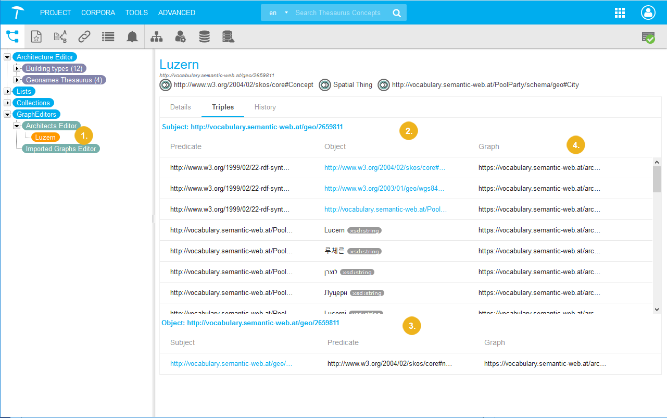Click the organization chart icon in toolbar
This screenshot has height=418, width=667.
click(x=156, y=36)
